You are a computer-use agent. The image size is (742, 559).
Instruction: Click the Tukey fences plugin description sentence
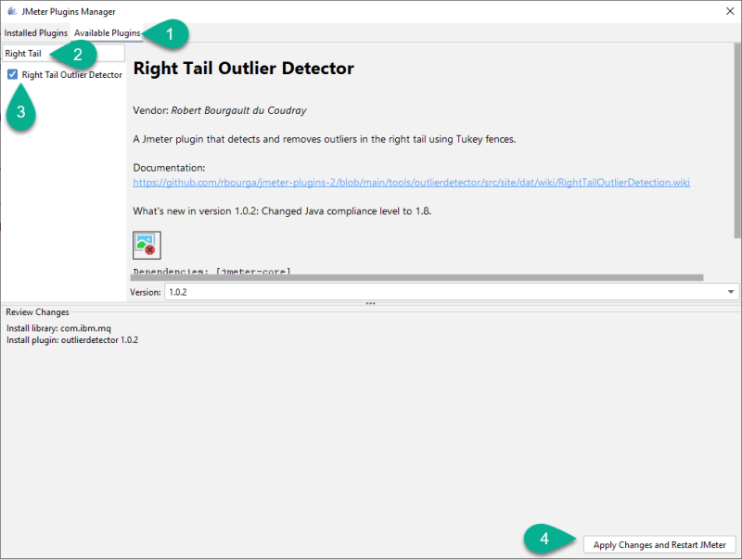[325, 139]
